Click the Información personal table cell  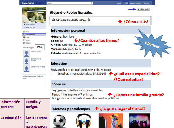point(12,106)
